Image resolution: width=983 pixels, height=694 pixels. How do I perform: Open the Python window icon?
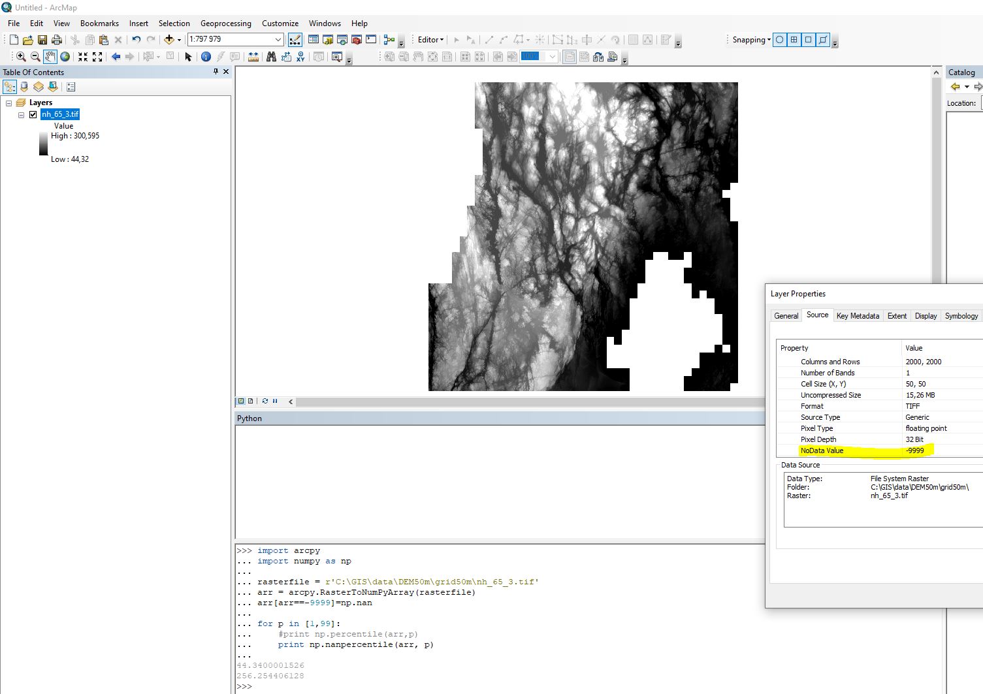[x=371, y=40]
